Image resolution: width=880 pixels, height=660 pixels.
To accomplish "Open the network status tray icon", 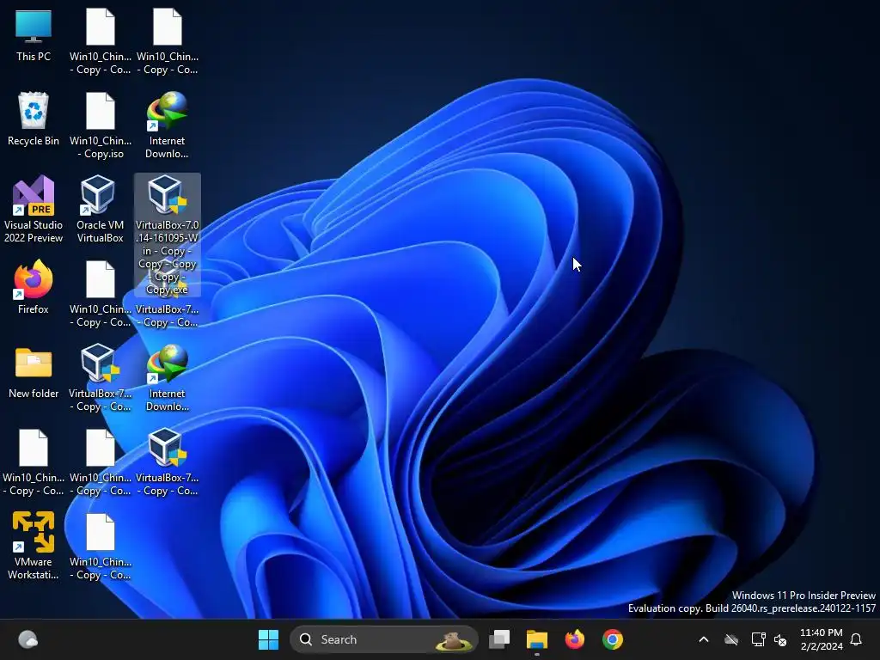I will (x=758, y=639).
